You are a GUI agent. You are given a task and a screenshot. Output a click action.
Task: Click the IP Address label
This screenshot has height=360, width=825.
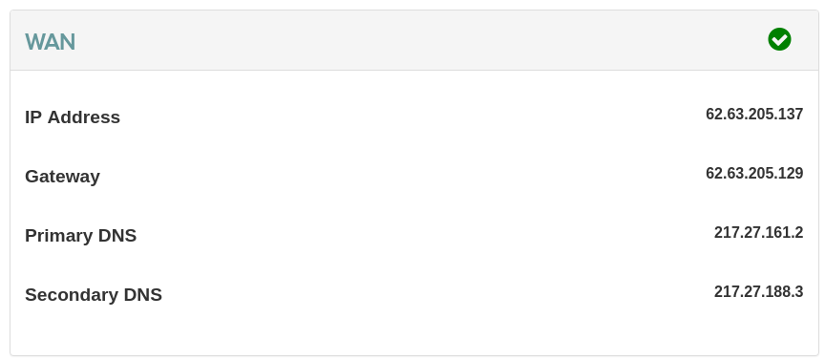click(73, 116)
